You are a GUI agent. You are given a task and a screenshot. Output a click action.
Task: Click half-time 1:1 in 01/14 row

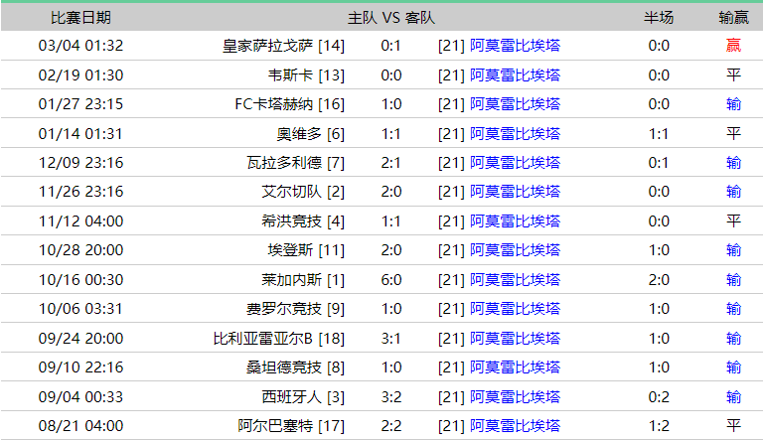click(659, 133)
